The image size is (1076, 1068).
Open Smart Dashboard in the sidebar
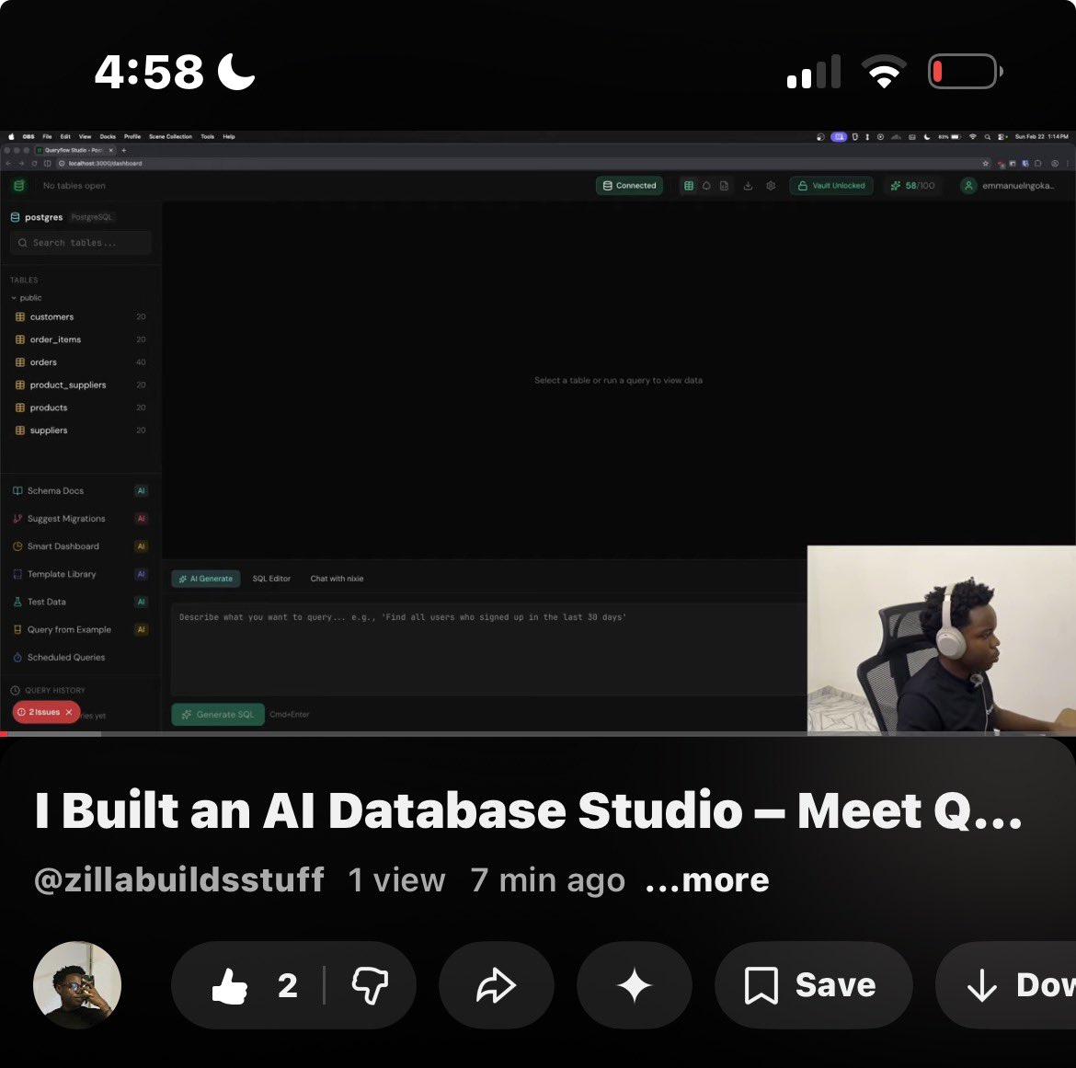pos(81,546)
